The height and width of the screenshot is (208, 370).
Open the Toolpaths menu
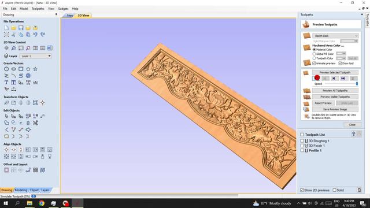point(38,9)
